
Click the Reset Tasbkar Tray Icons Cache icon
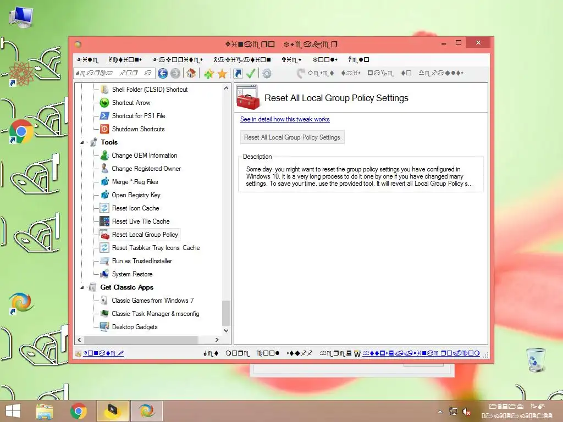click(104, 248)
